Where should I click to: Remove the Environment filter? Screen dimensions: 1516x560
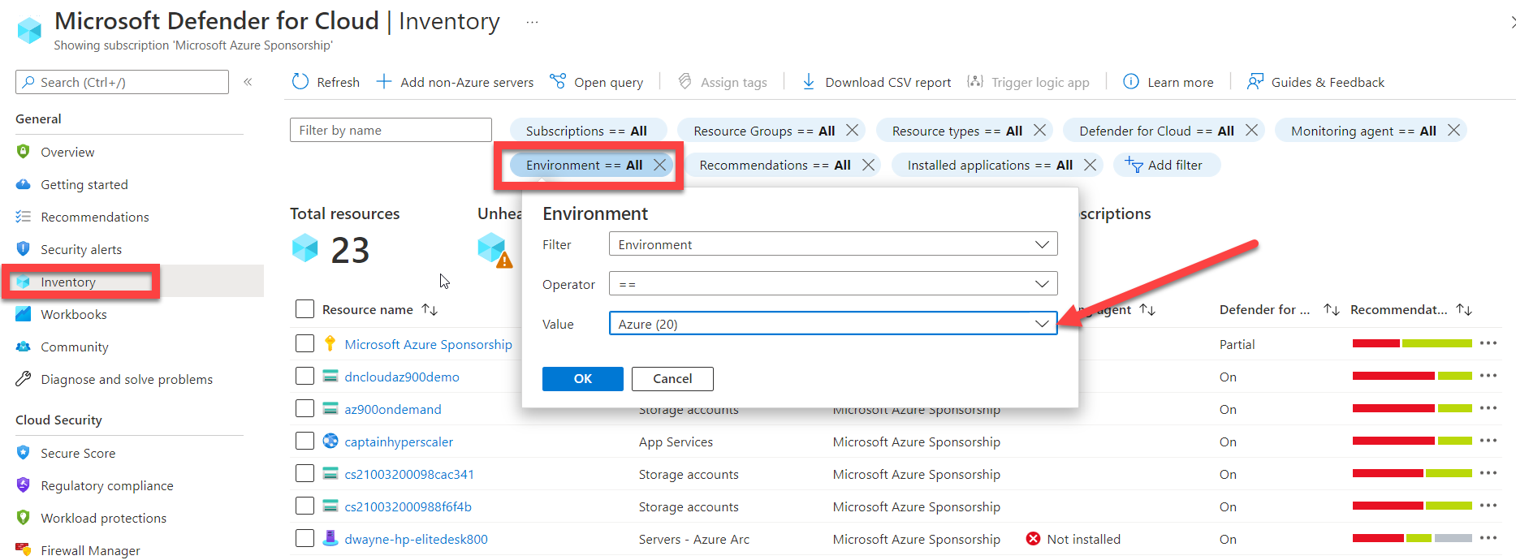click(x=660, y=165)
